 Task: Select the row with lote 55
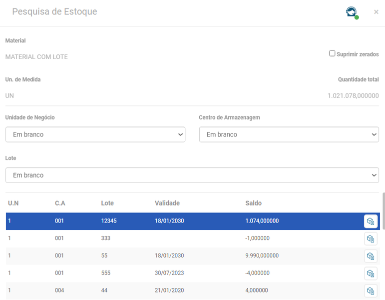tap(193, 255)
